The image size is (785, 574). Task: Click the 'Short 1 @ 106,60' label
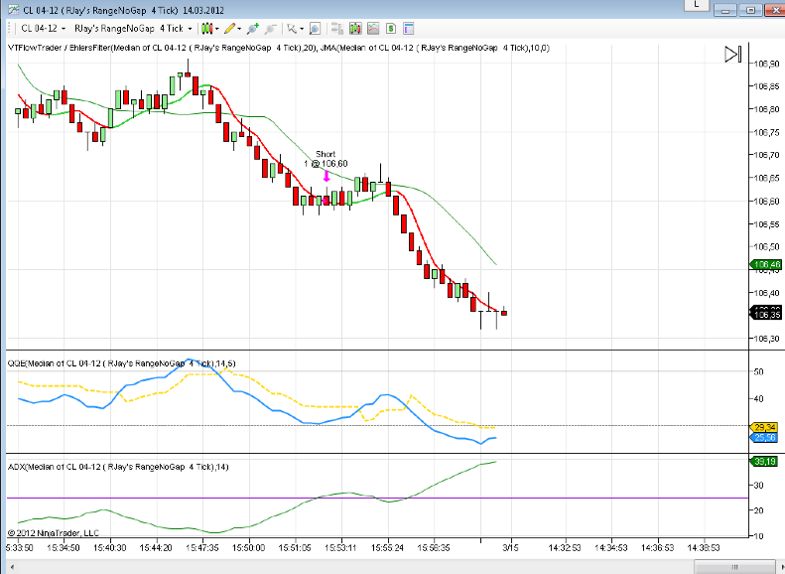point(326,159)
